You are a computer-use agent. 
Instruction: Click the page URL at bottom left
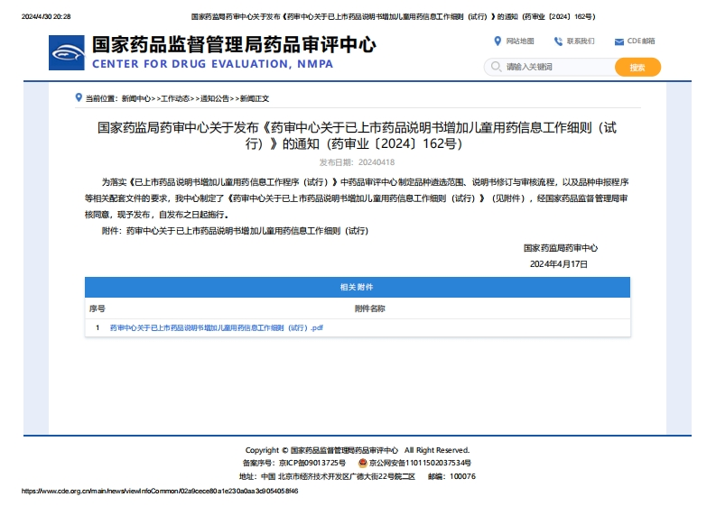pyautogui.click(x=160, y=491)
